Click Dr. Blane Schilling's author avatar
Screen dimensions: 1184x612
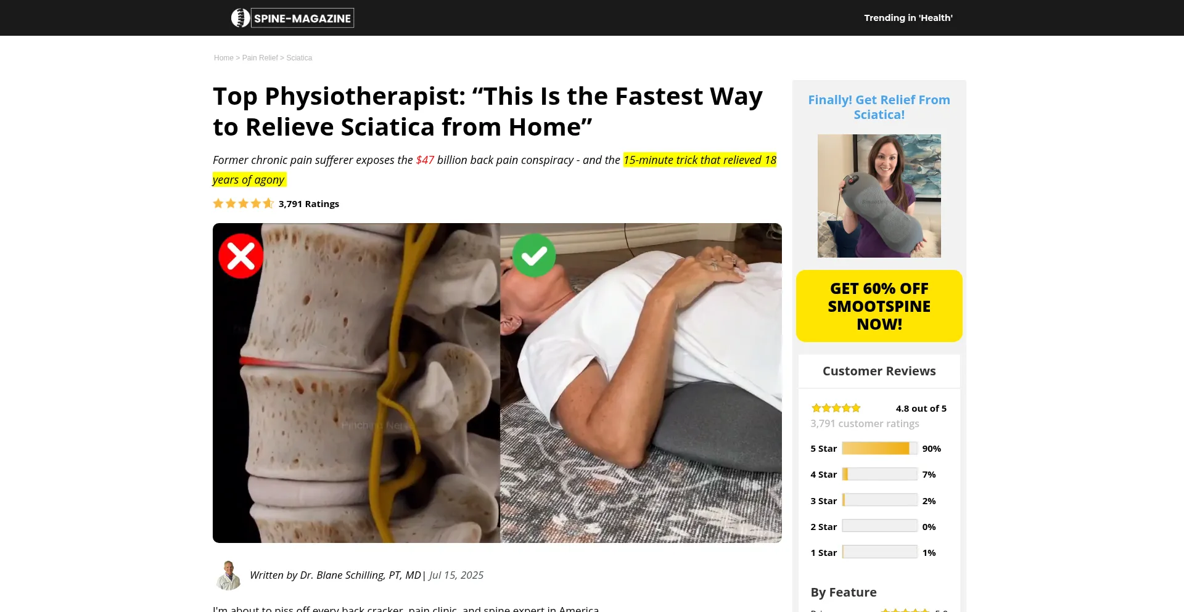[x=229, y=575]
